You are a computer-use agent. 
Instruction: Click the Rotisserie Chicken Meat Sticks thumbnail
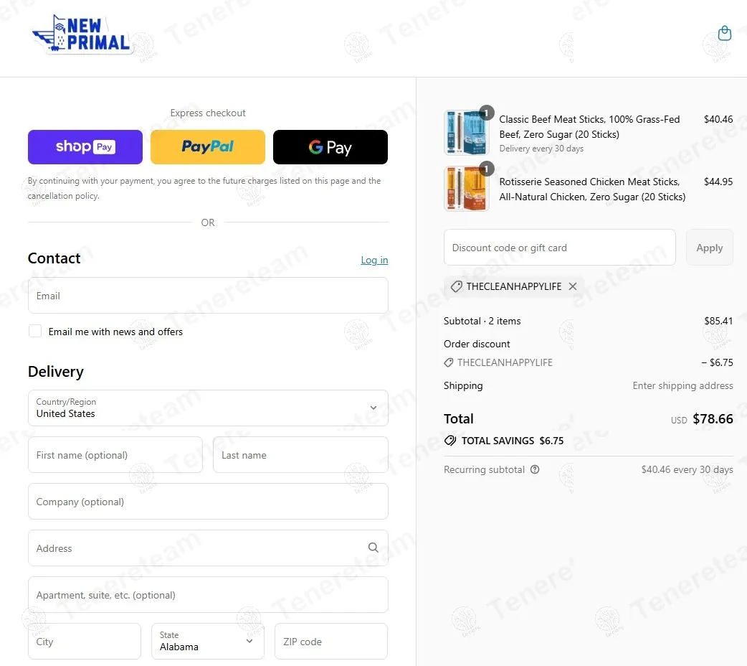[x=466, y=189]
